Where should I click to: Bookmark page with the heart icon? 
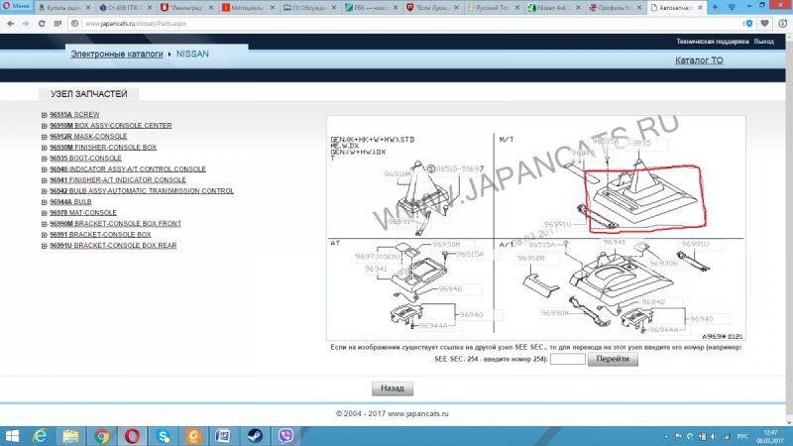[x=764, y=23]
